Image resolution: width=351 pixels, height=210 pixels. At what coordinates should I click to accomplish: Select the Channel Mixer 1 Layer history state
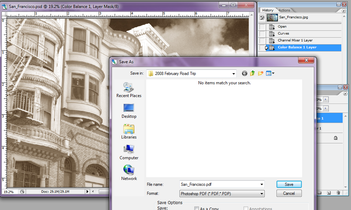pyautogui.click(x=304, y=40)
